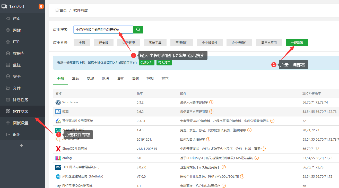This screenshot has height=188, width=339.
Task: Switch to the 全部 deployment tab
Action: (x=60, y=79)
